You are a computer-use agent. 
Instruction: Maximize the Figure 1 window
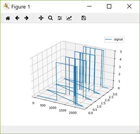pyautogui.click(x=109, y=6)
